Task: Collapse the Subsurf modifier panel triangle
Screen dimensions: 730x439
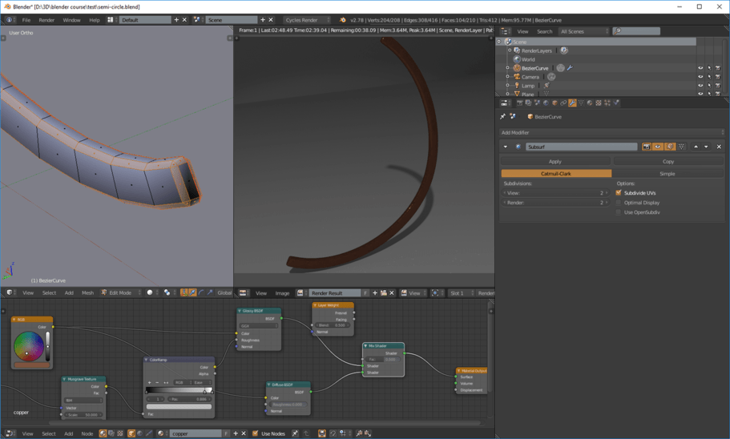Action: (506, 147)
